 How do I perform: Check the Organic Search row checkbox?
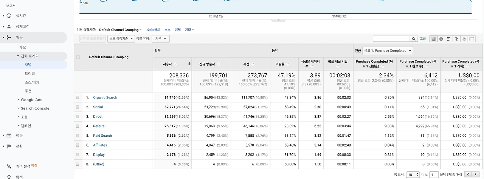(x=78, y=97)
